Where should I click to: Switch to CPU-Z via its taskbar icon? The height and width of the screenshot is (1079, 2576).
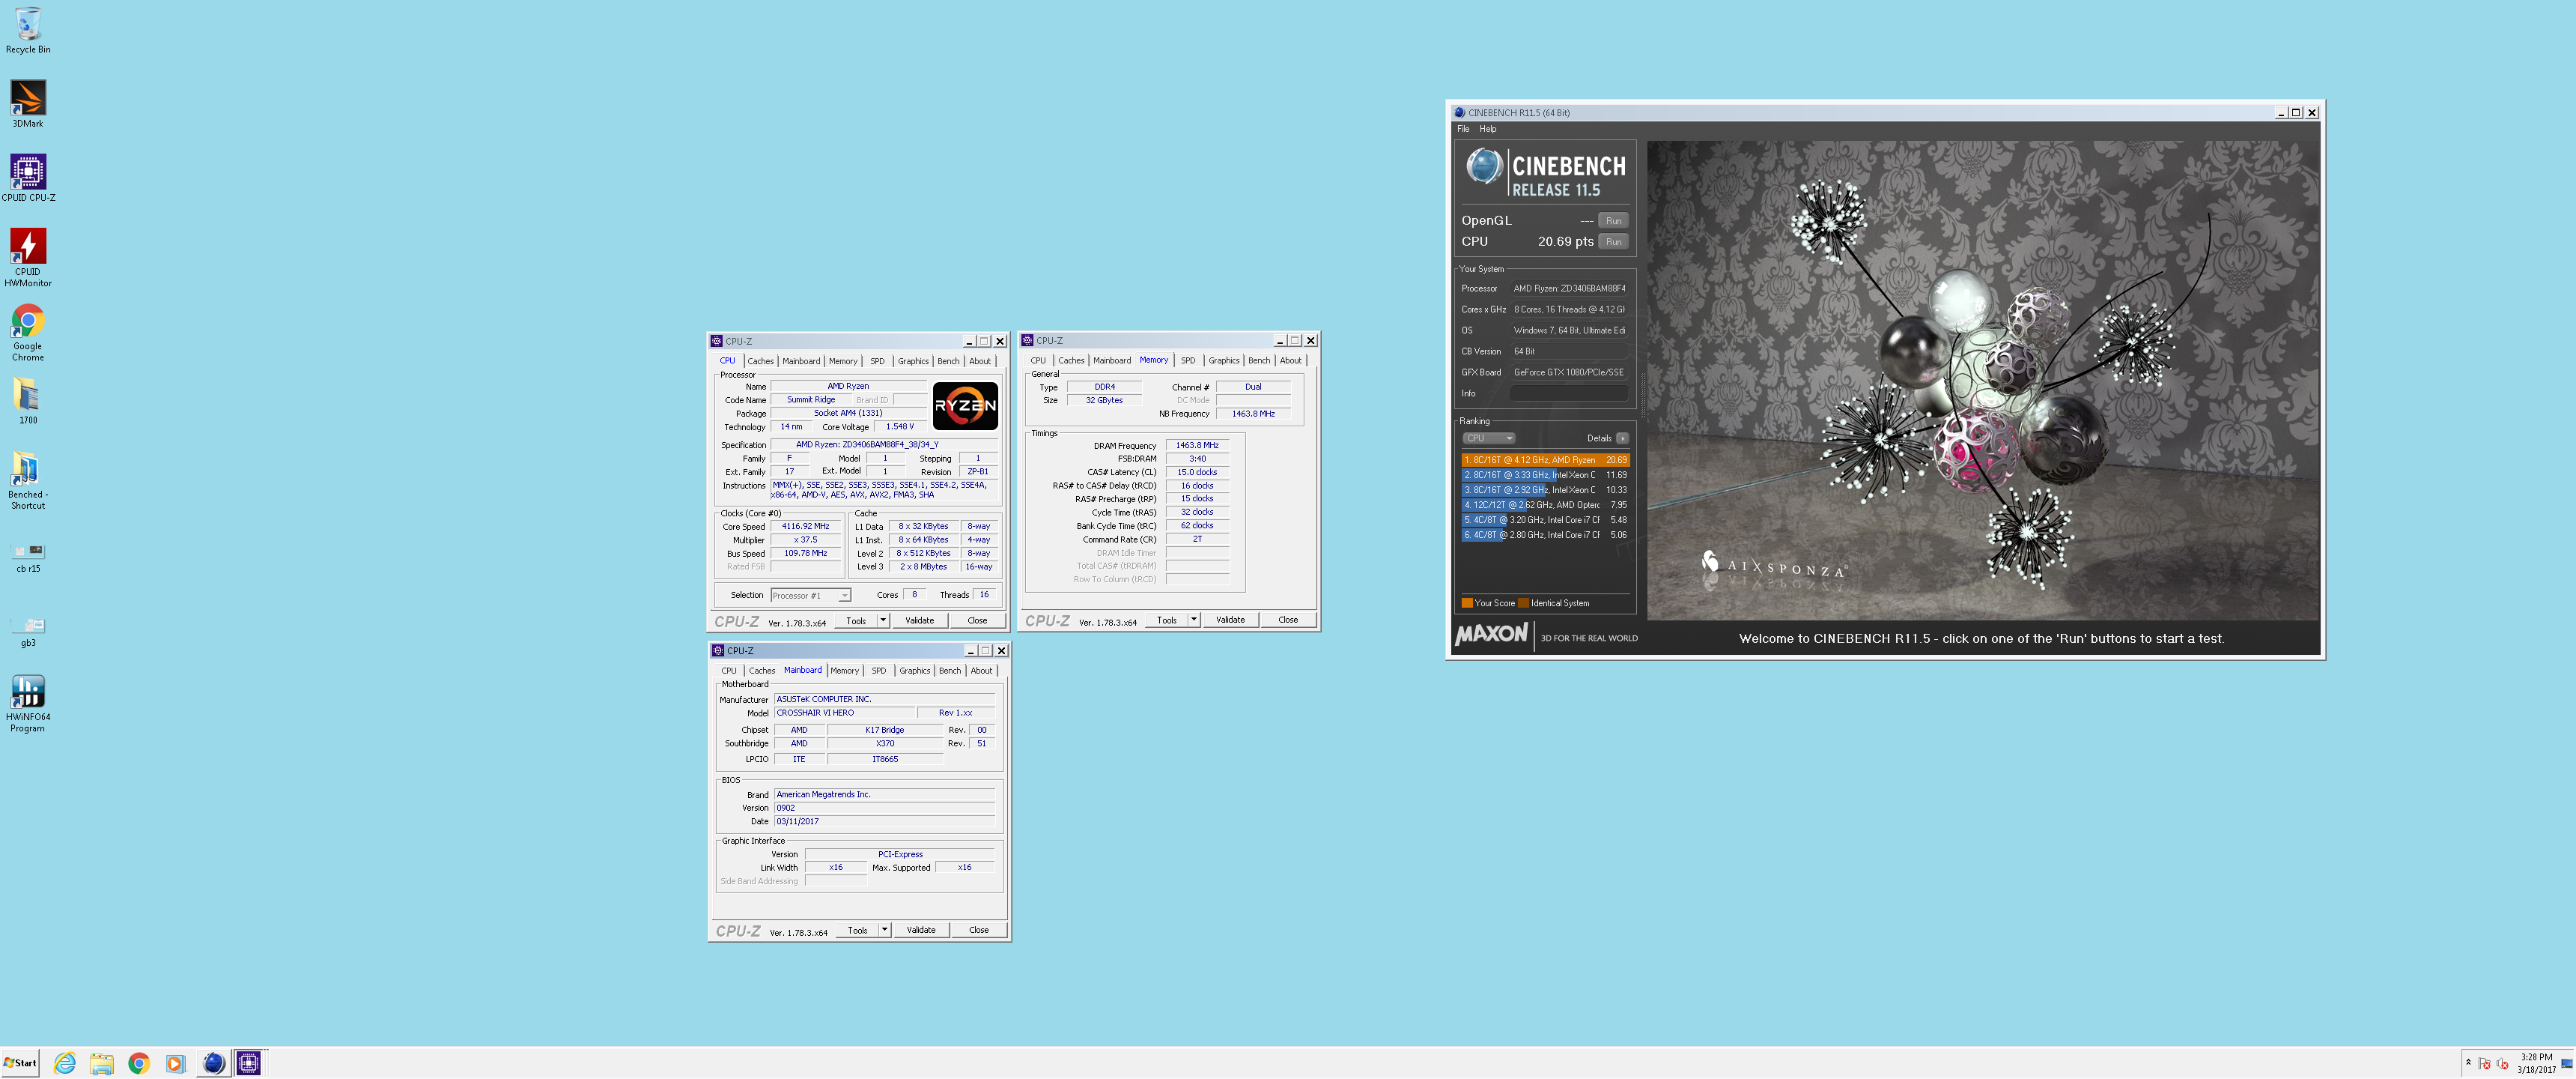(x=249, y=1063)
